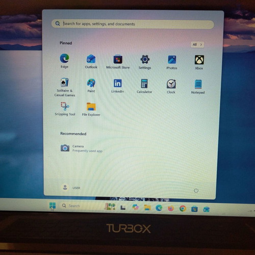Open Outlook from the taskbar
The width and height of the screenshot is (255, 255).
click(207, 209)
